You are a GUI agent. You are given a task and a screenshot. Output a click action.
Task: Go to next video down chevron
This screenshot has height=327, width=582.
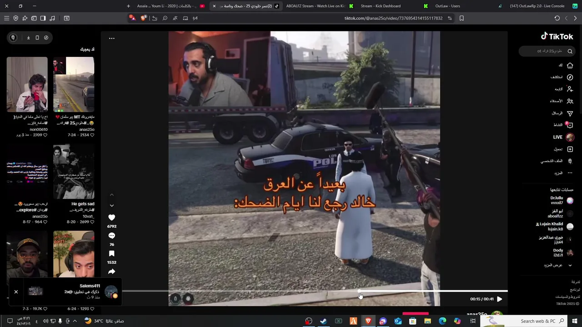click(111, 206)
